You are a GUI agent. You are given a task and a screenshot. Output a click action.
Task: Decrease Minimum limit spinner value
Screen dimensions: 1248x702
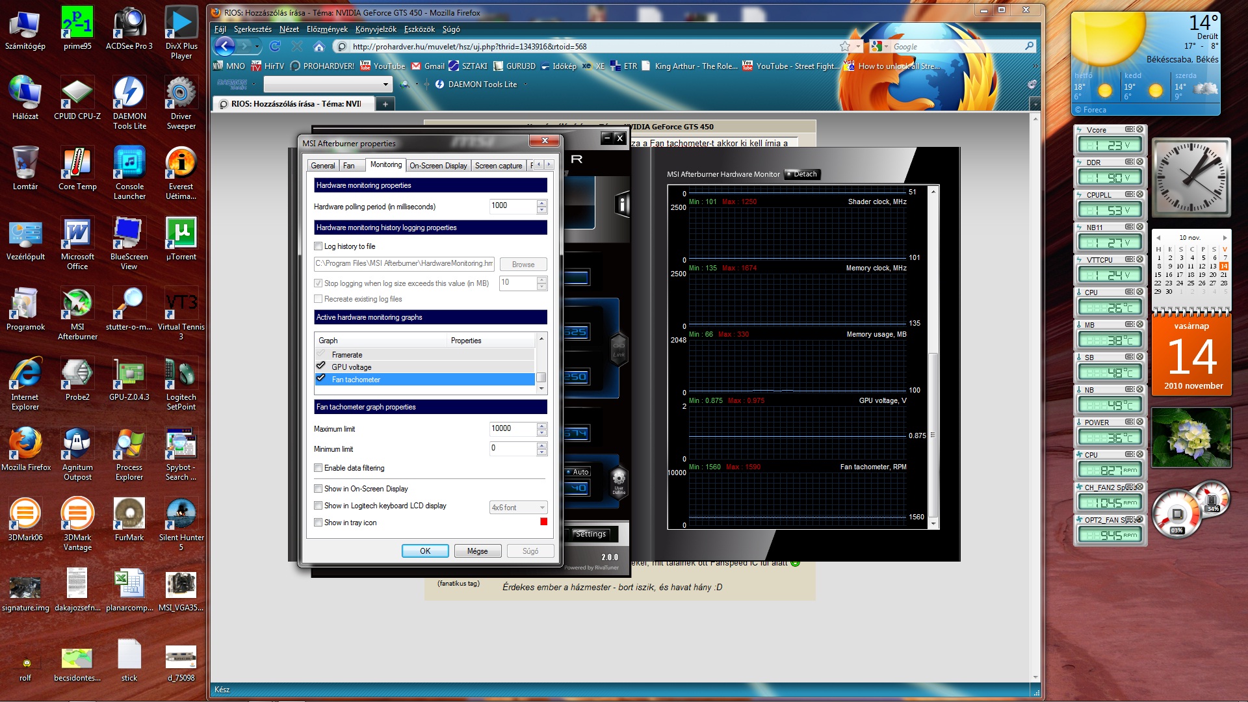[x=541, y=452]
